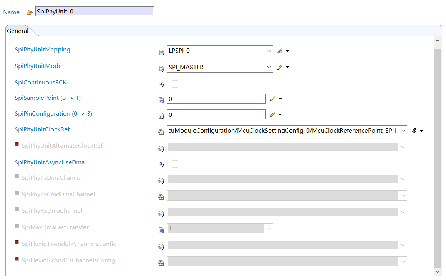This screenshot has width=446, height=280.
Task: Click the scroll down arrow of vertical scrollbar
Action: click(x=438, y=272)
